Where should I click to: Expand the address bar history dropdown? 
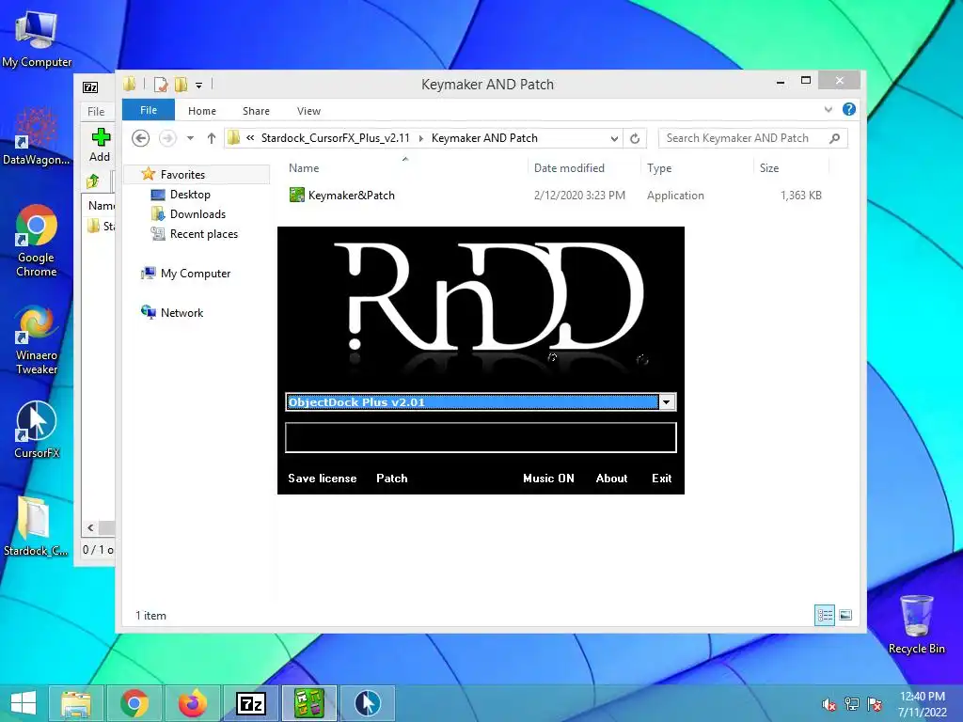(x=614, y=139)
